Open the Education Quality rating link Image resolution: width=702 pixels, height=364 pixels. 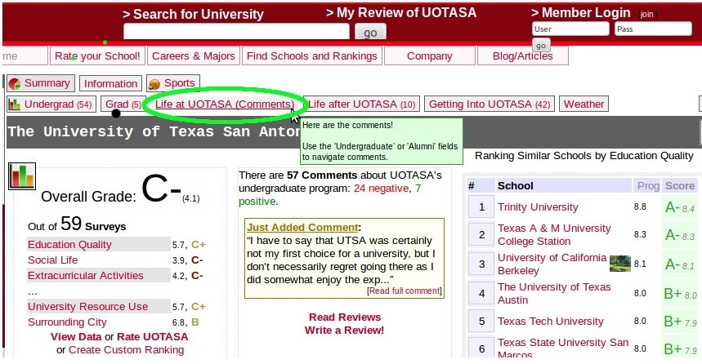pos(69,245)
